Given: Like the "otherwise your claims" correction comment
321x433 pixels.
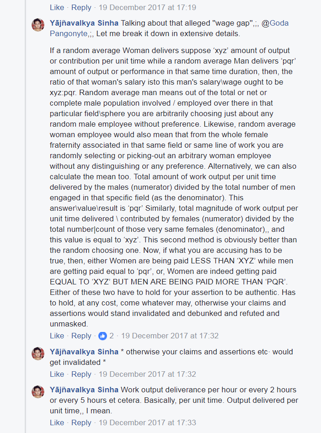Looking at the screenshot, I should (57, 374).
